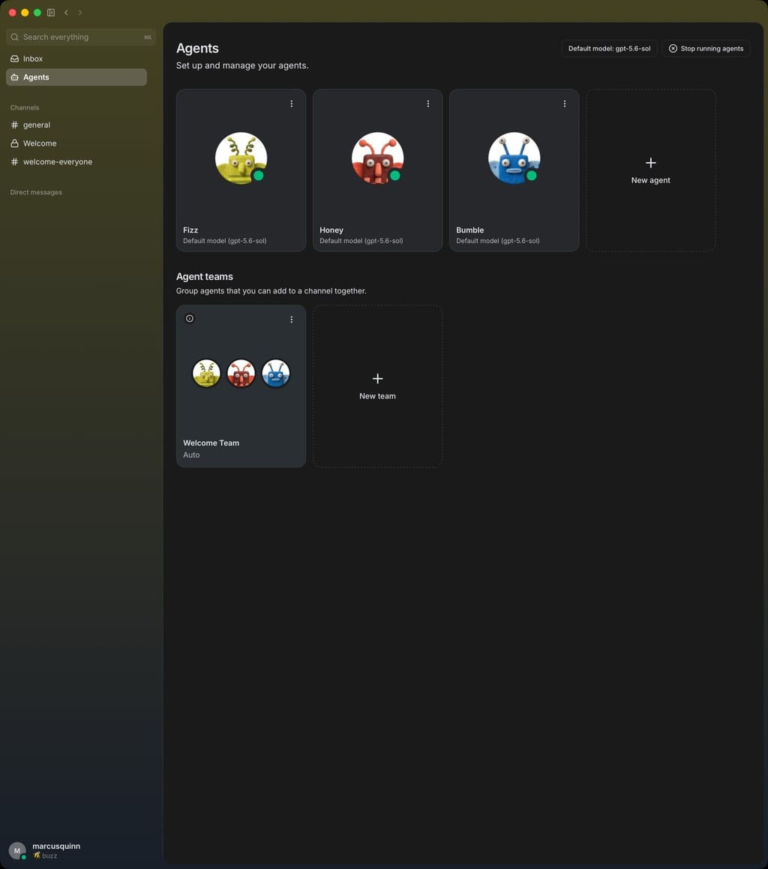
Task: Open the private Welcome channel
Action: pos(76,143)
